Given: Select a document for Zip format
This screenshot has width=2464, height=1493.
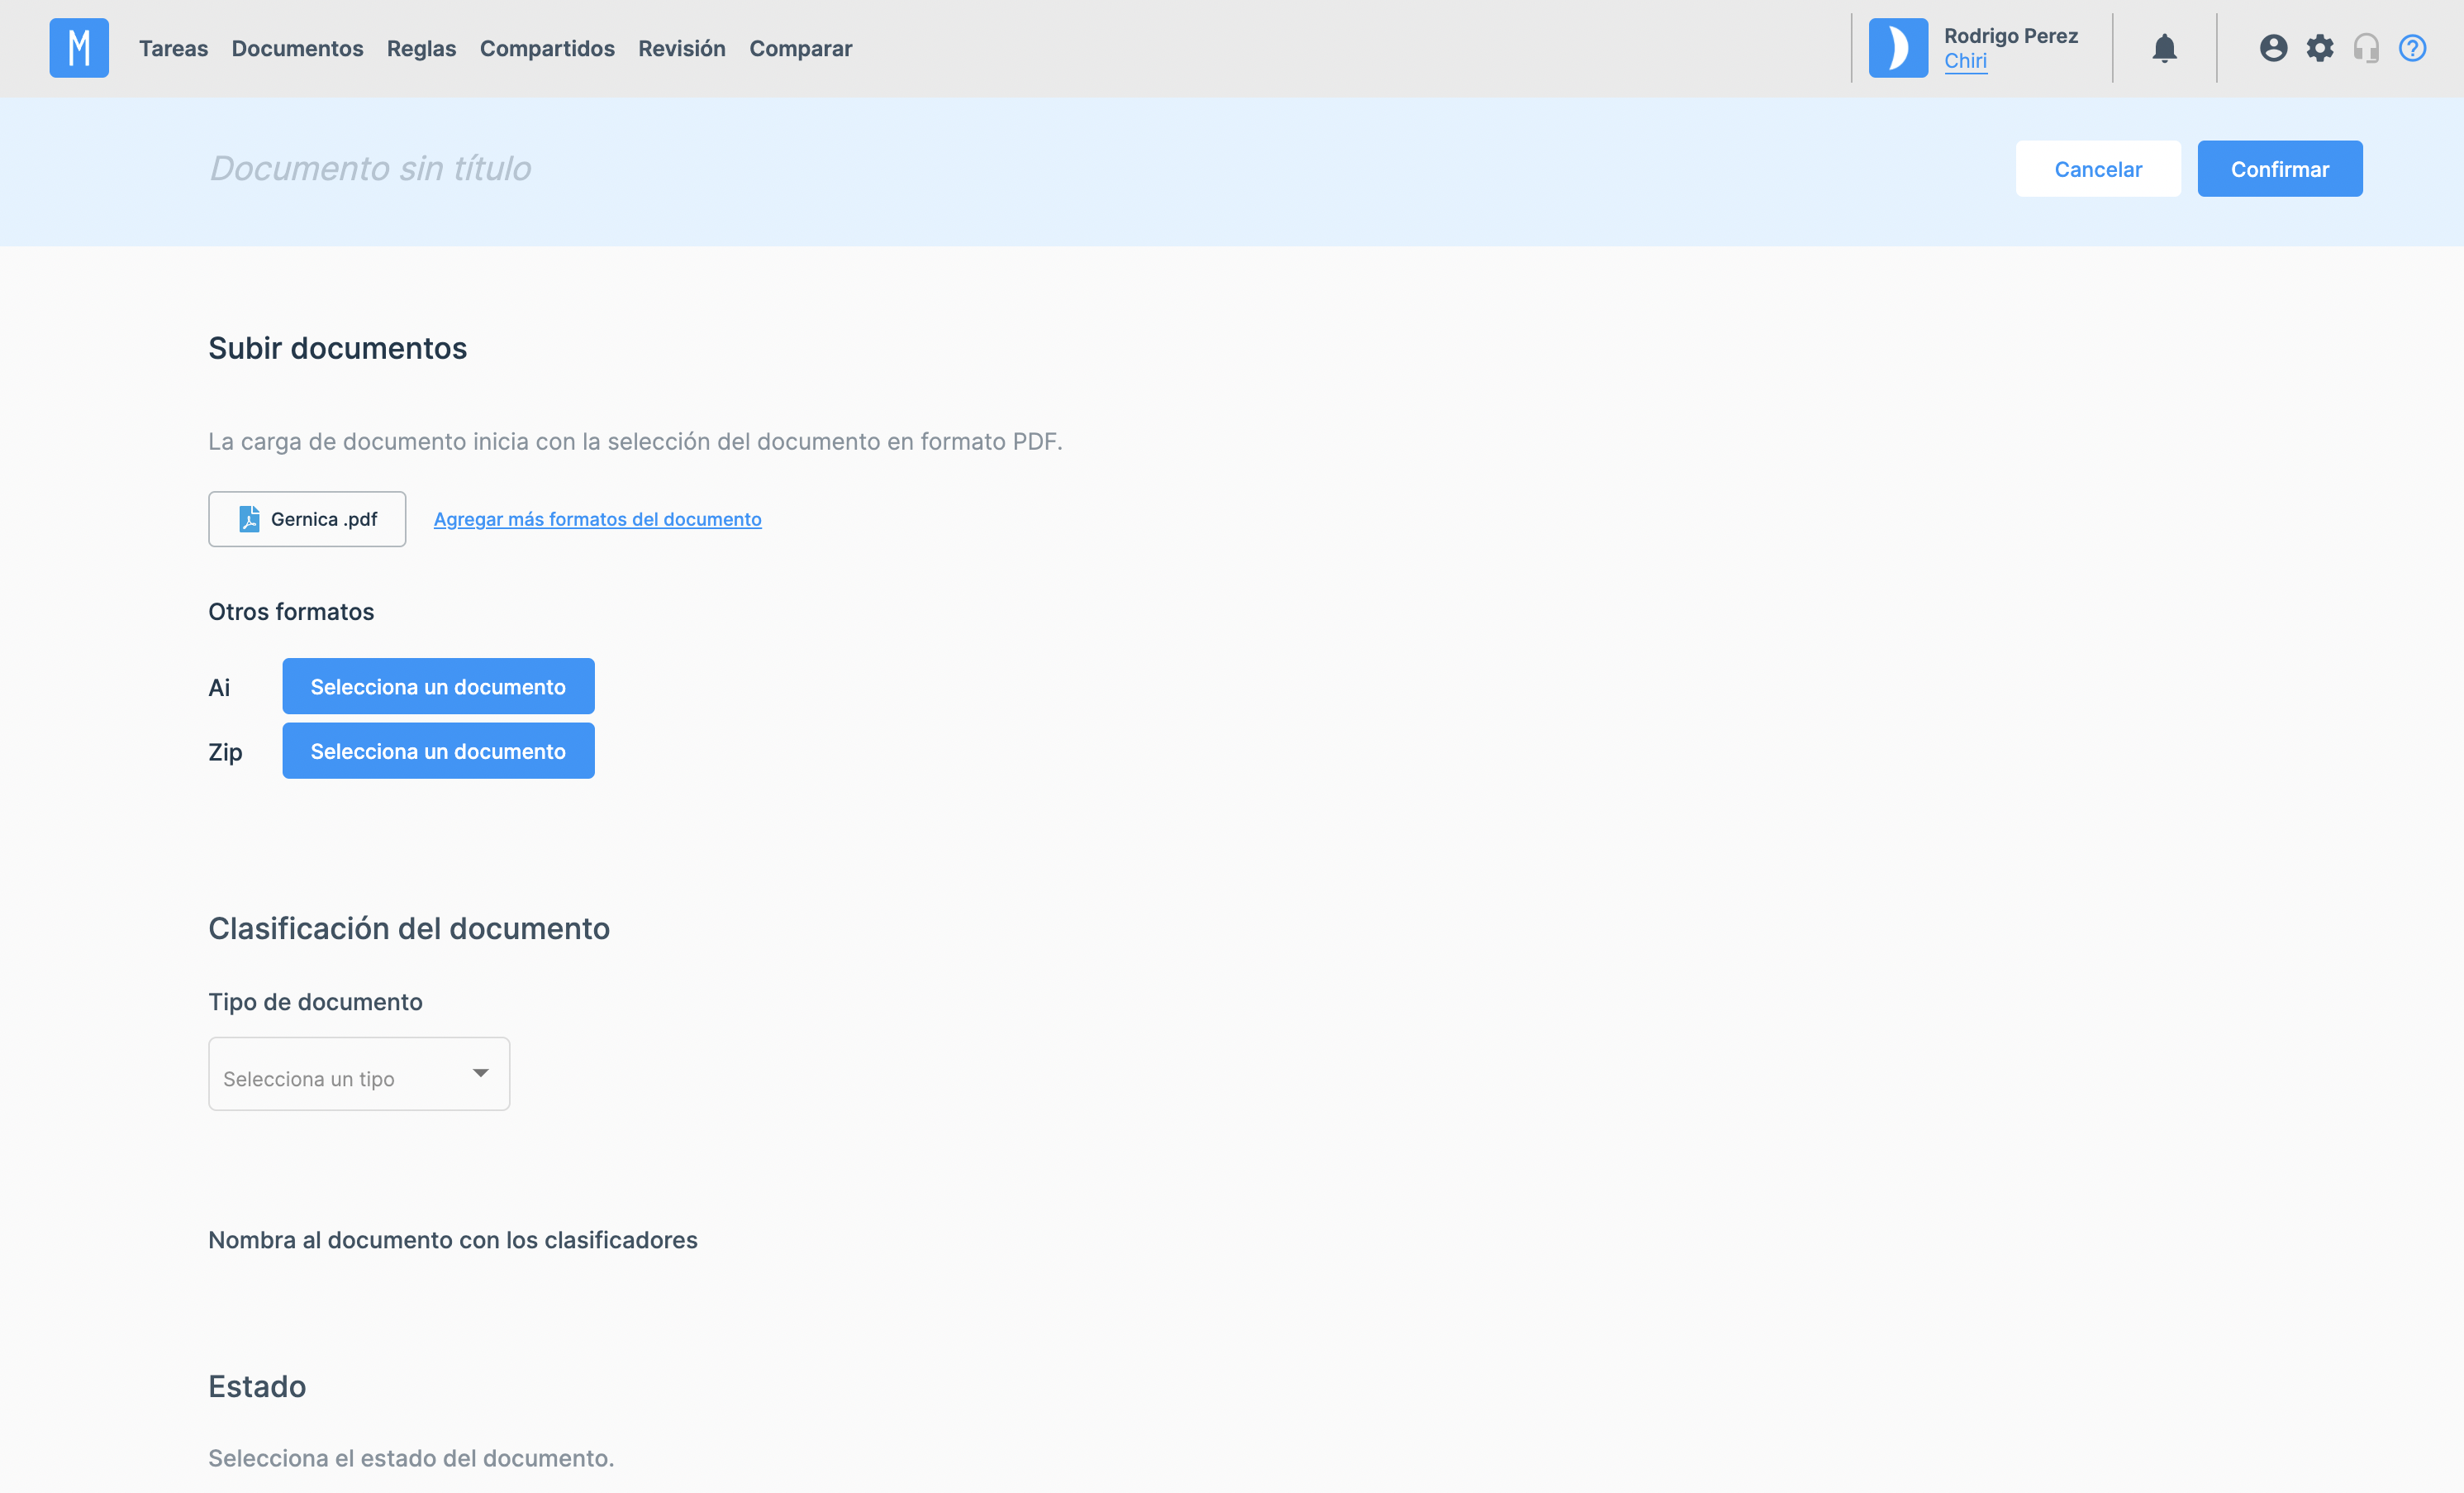Looking at the screenshot, I should click(438, 751).
